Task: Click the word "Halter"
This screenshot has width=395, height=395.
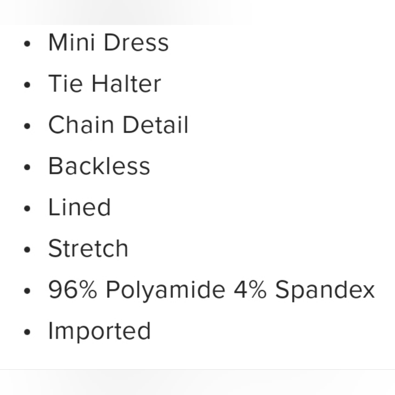Action: click(x=126, y=84)
